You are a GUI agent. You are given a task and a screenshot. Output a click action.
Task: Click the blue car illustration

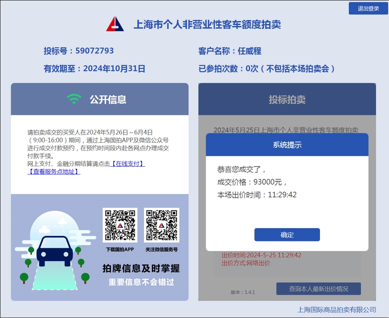pos(54,251)
